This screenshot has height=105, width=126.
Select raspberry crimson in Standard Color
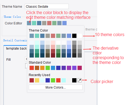80,68
